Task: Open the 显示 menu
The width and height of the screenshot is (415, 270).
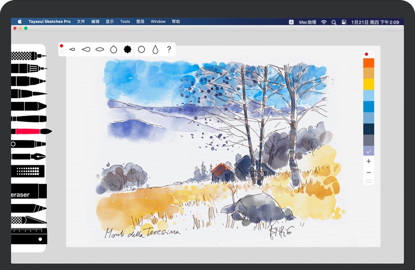Action: click(x=110, y=22)
